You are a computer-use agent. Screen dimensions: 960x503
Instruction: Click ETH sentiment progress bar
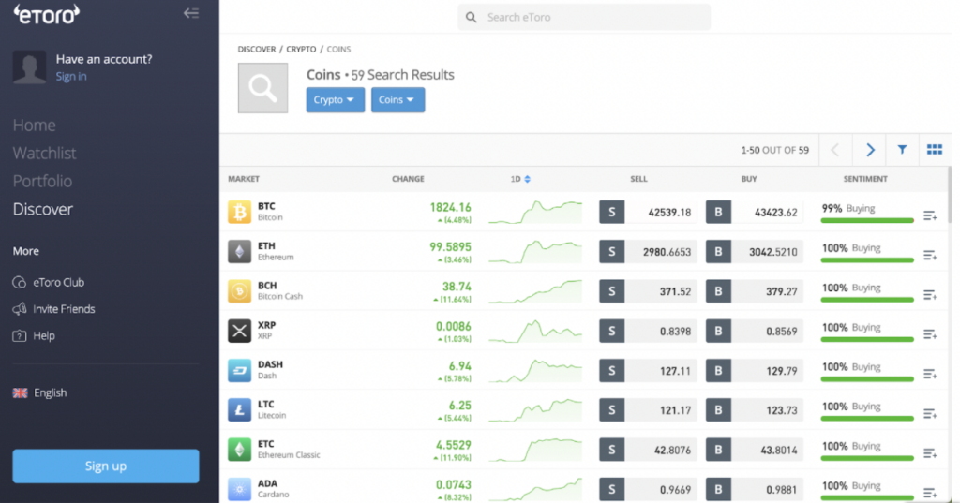[867, 260]
